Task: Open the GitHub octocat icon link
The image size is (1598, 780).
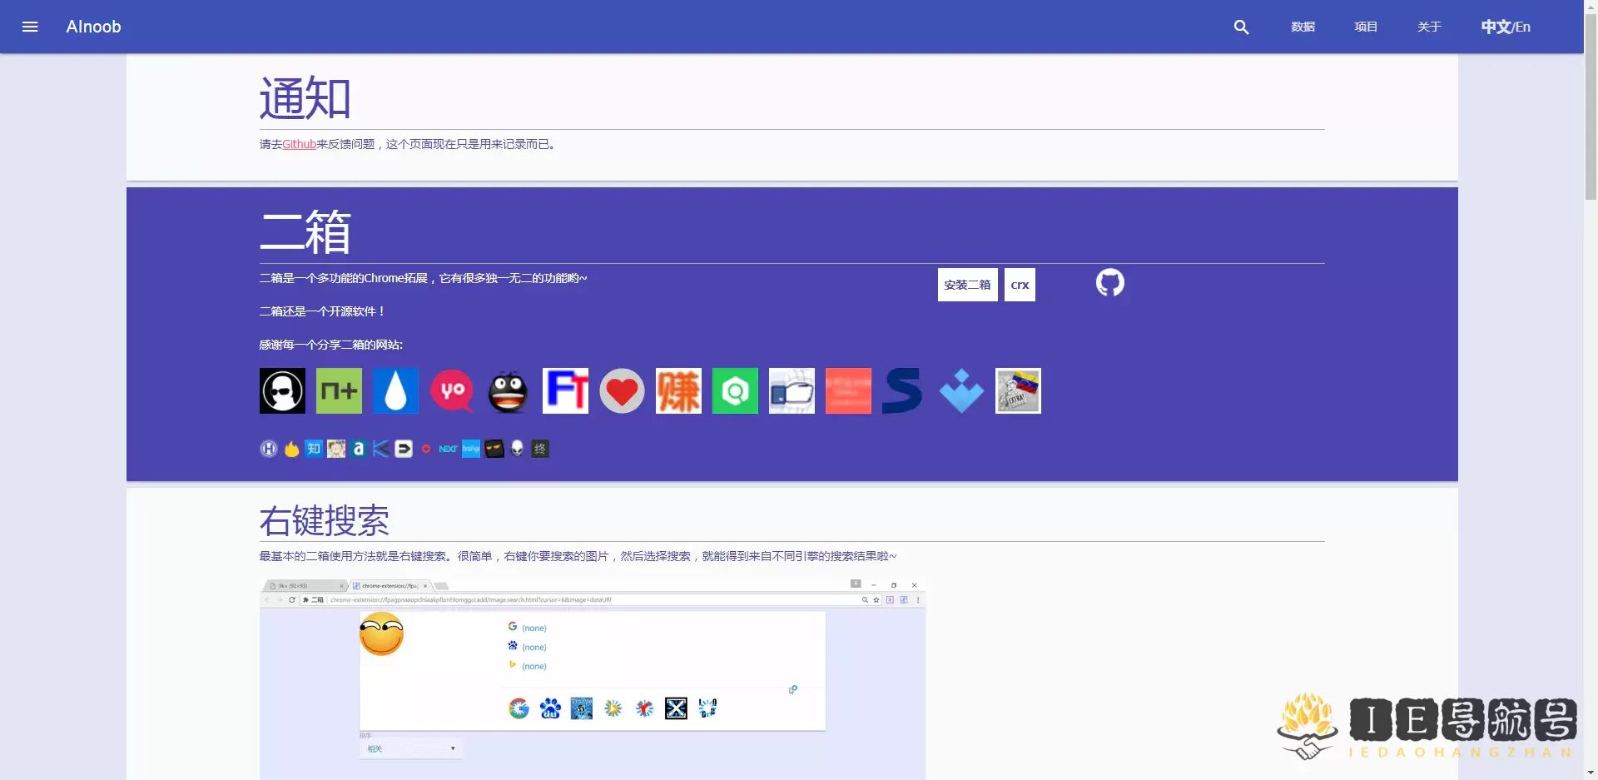Action: pyautogui.click(x=1109, y=283)
